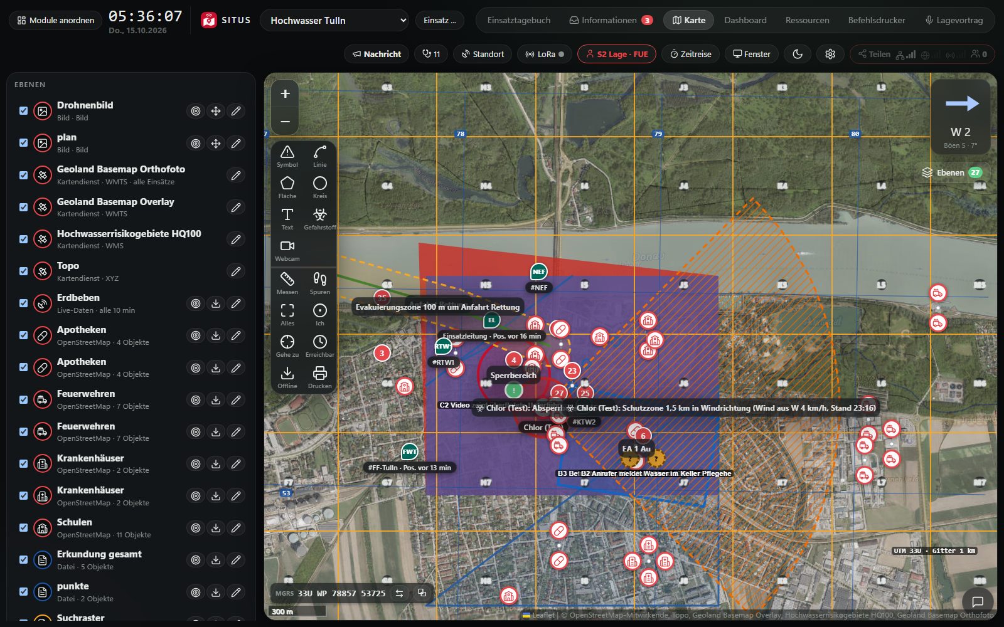Open the Gefahrstoff hazard tool
The width and height of the screenshot is (1004, 627).
[x=320, y=219]
